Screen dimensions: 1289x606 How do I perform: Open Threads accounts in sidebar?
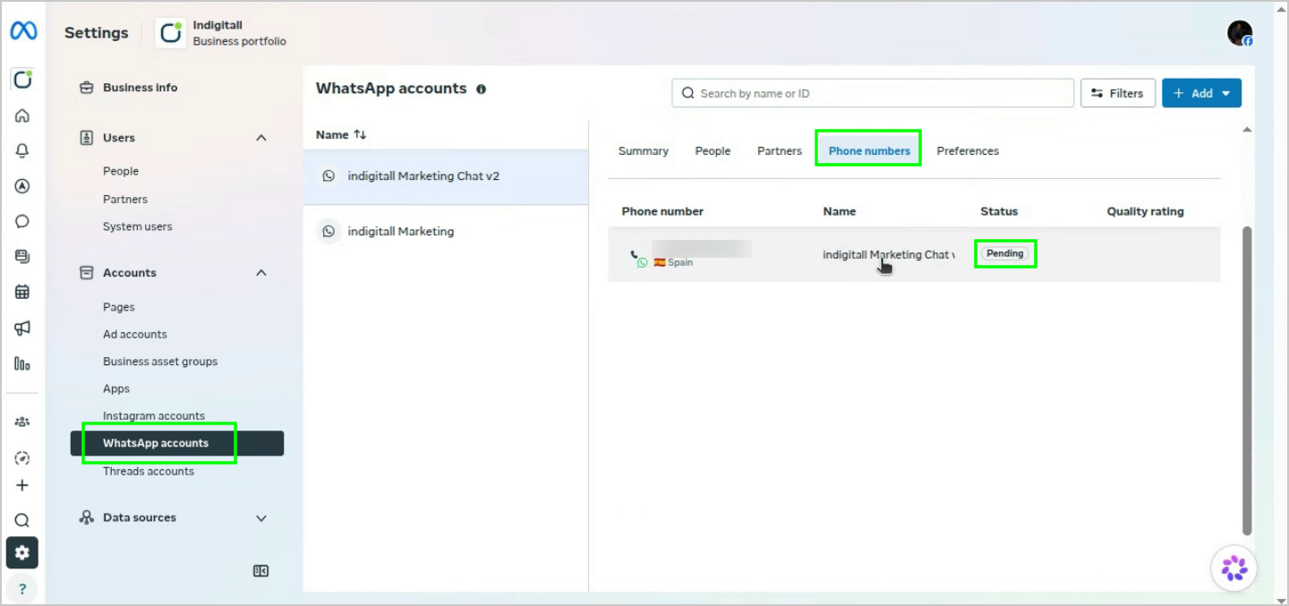[x=149, y=472]
